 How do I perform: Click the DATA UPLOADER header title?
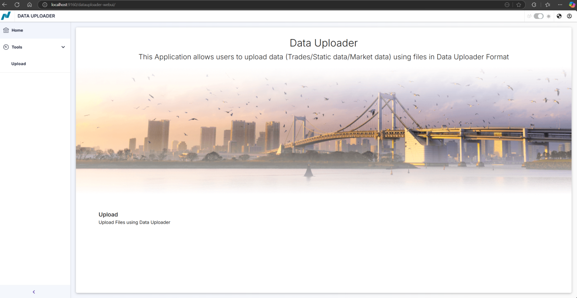[x=36, y=16]
